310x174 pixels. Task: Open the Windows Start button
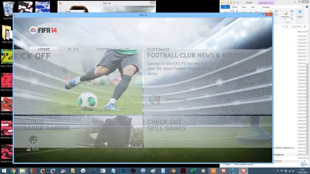pyautogui.click(x=4, y=171)
